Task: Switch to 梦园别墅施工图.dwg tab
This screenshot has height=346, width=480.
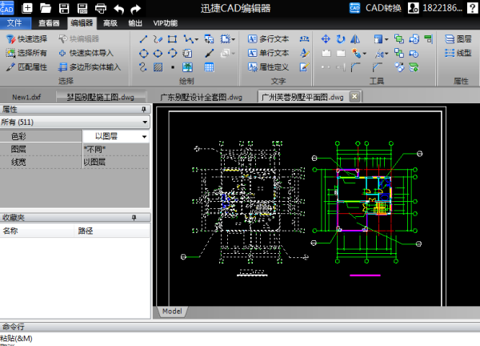Action: point(101,97)
